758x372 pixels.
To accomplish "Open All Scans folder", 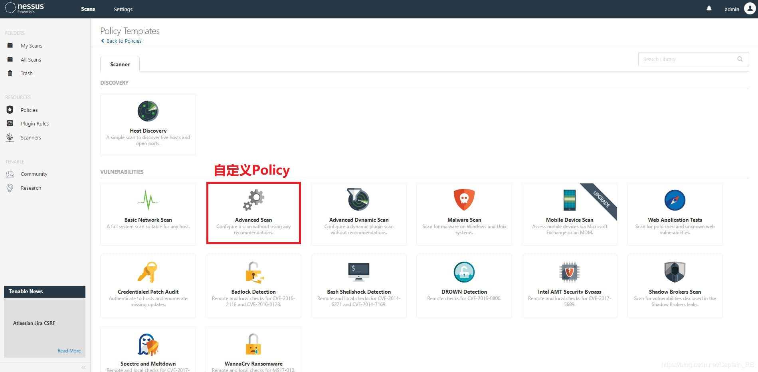I will coord(31,60).
